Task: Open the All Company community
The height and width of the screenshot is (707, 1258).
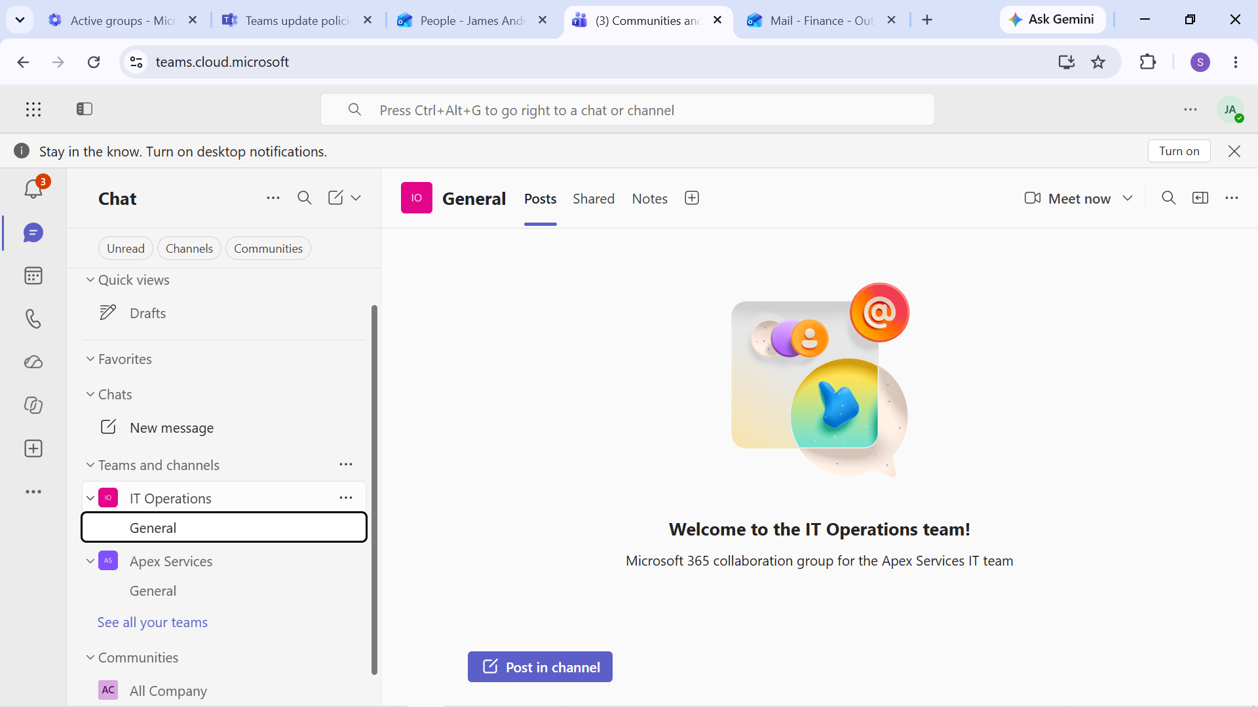Action: pyautogui.click(x=223, y=691)
